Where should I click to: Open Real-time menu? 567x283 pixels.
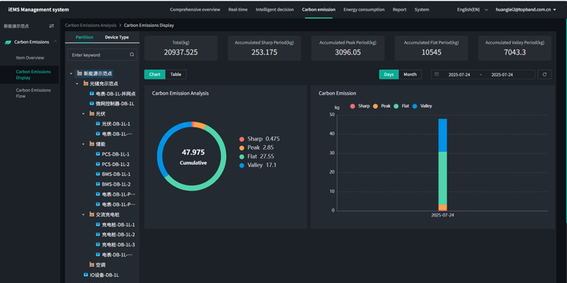(x=238, y=10)
